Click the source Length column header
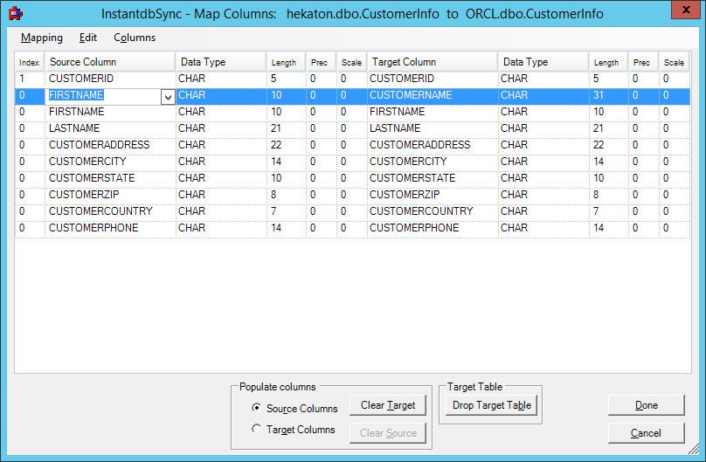The height and width of the screenshot is (462, 706). [x=286, y=63]
